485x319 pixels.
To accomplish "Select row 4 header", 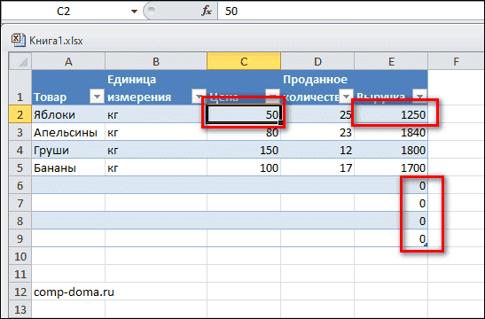I will click(x=20, y=150).
